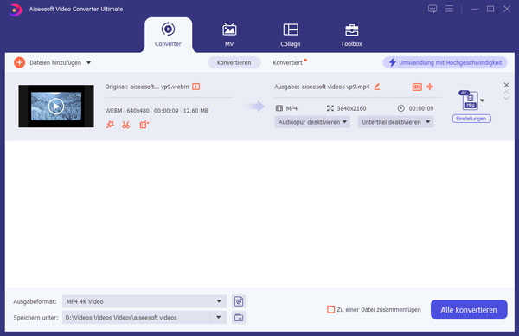The width and height of the screenshot is (519, 336).
Task: Toggle Umwandlung mit Hochgeschwindigkeit
Action: point(445,62)
